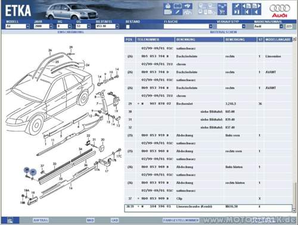298x225 pixels.
Task: Click the Fahrgestellnummer button
Action: pyautogui.click(x=181, y=220)
